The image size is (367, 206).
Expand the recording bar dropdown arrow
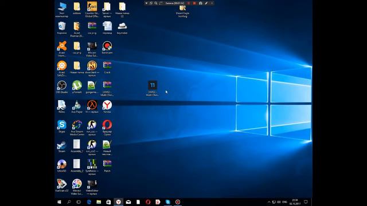pos(146,3)
